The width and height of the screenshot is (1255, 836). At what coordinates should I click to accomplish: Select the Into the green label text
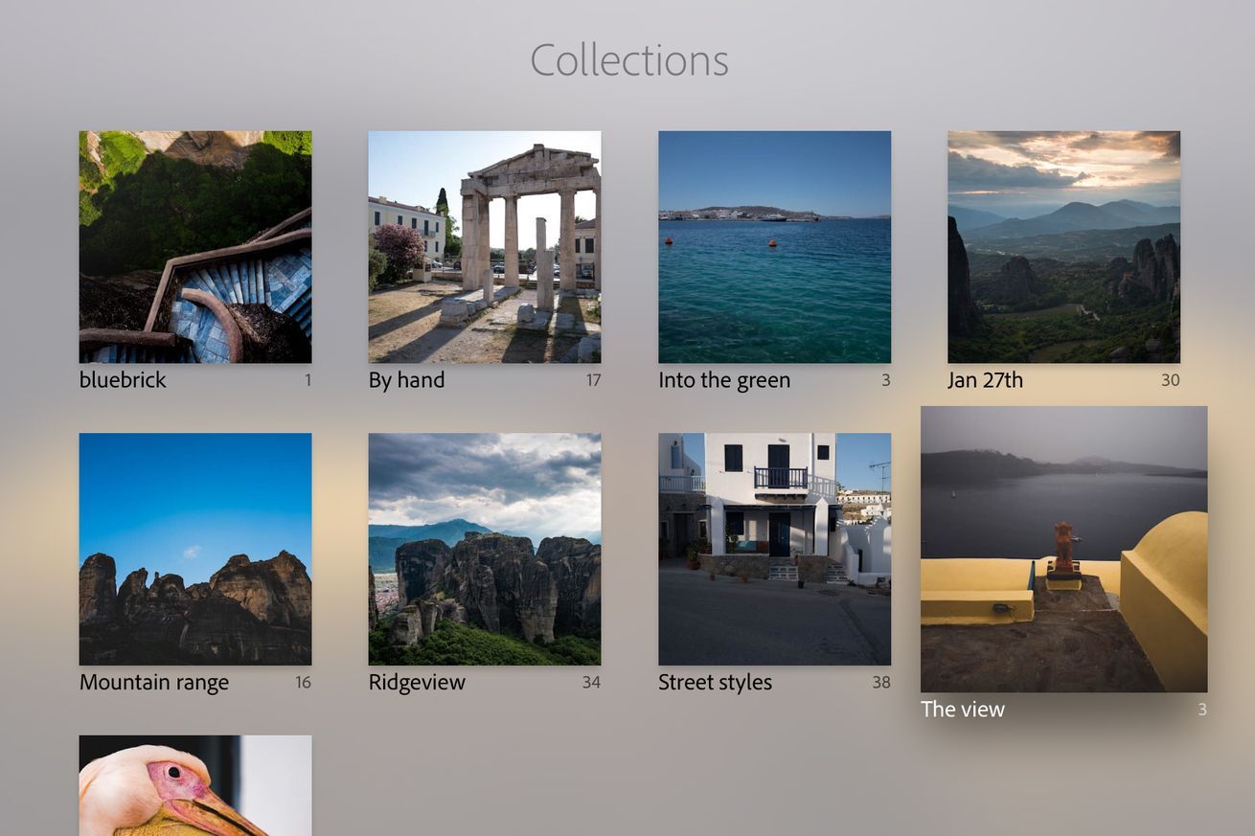(x=724, y=380)
